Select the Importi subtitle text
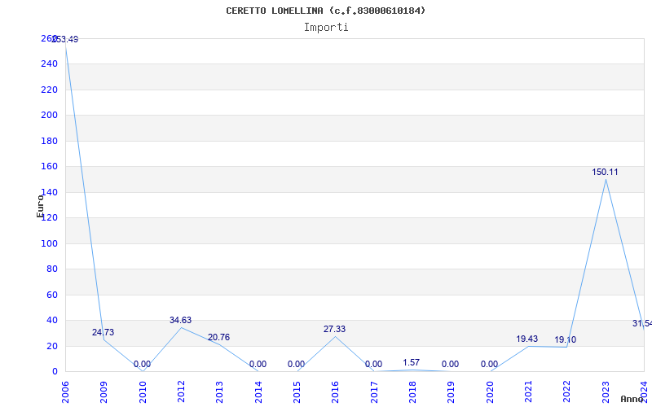 point(326,28)
